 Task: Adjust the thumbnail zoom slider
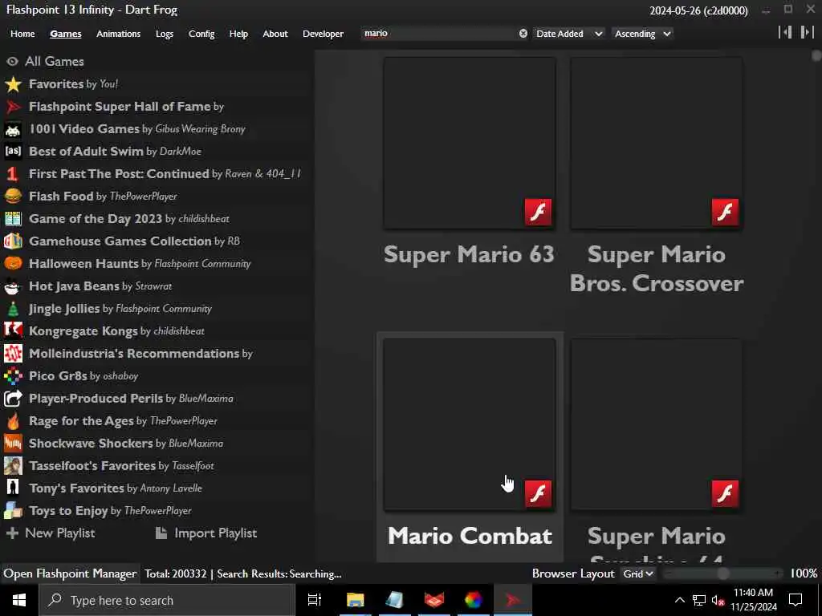[x=723, y=573]
